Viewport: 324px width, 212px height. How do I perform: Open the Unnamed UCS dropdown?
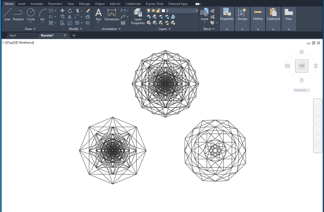tap(301, 90)
